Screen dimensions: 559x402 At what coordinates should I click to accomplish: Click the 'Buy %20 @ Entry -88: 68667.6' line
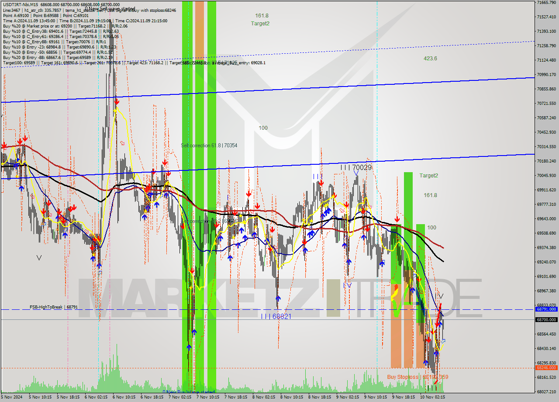(58, 57)
